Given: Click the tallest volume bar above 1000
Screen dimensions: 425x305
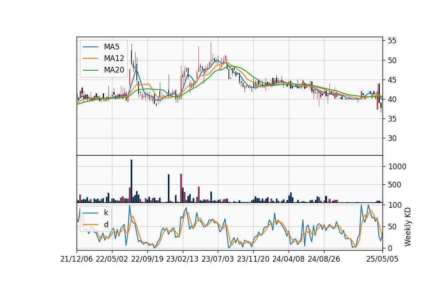Looking at the screenshot, I should coord(131,181).
